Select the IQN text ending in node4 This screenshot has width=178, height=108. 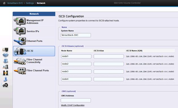pos(150,79)
